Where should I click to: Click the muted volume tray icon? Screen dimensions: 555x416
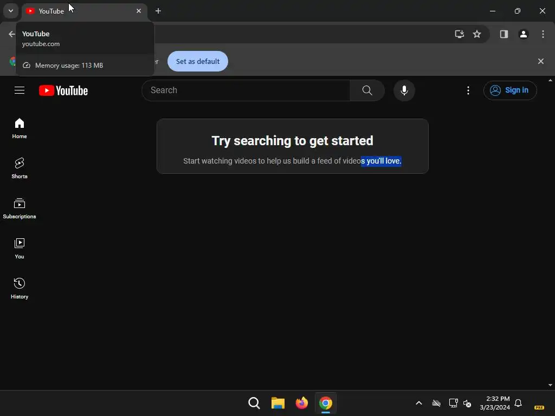click(x=467, y=403)
